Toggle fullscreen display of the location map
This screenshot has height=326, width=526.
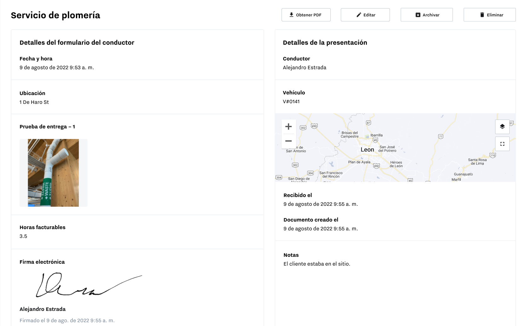point(502,143)
